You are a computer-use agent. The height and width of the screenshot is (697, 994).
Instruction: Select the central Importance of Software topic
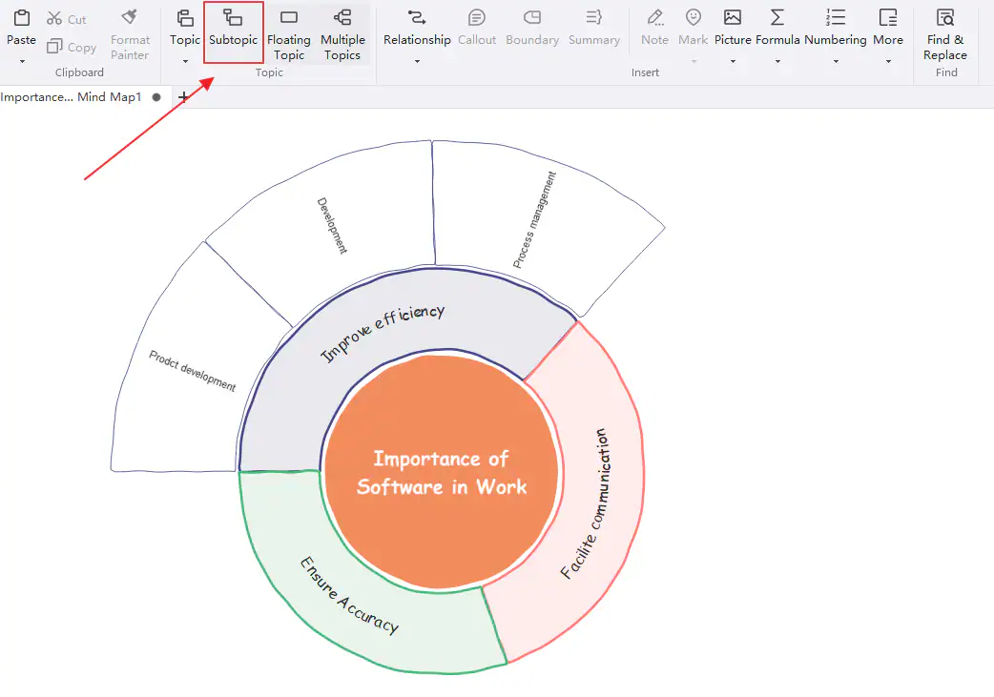click(x=441, y=472)
